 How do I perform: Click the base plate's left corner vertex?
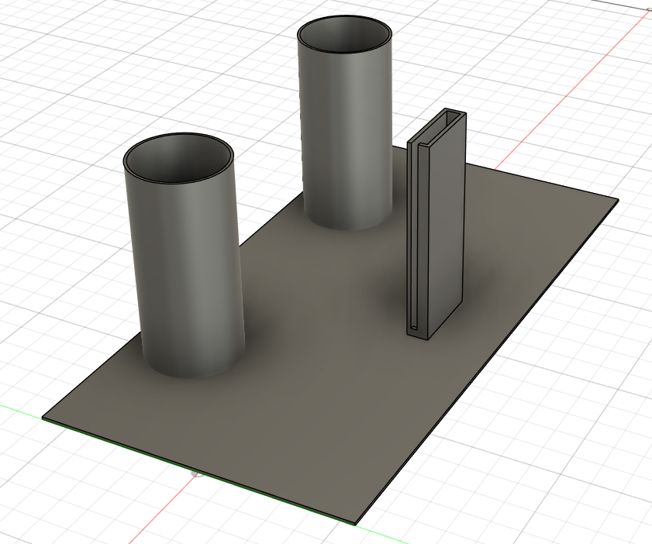43,419
